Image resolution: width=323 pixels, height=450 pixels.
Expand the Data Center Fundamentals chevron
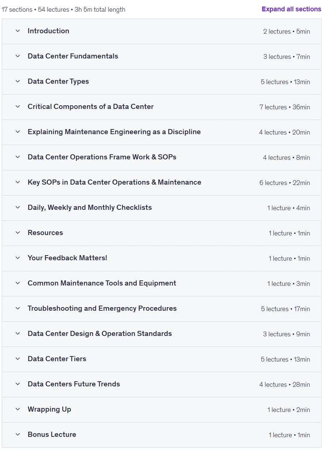point(18,56)
